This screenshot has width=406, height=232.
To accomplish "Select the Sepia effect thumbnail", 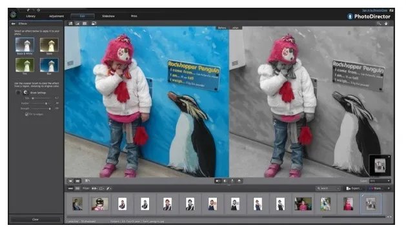I will click(49, 44).
